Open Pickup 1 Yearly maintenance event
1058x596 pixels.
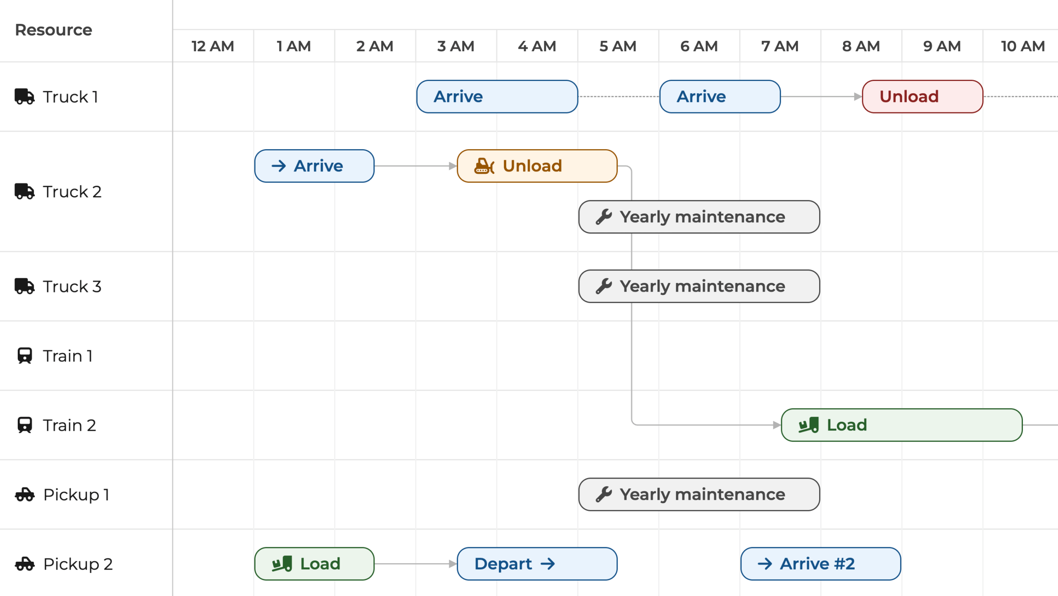point(699,494)
